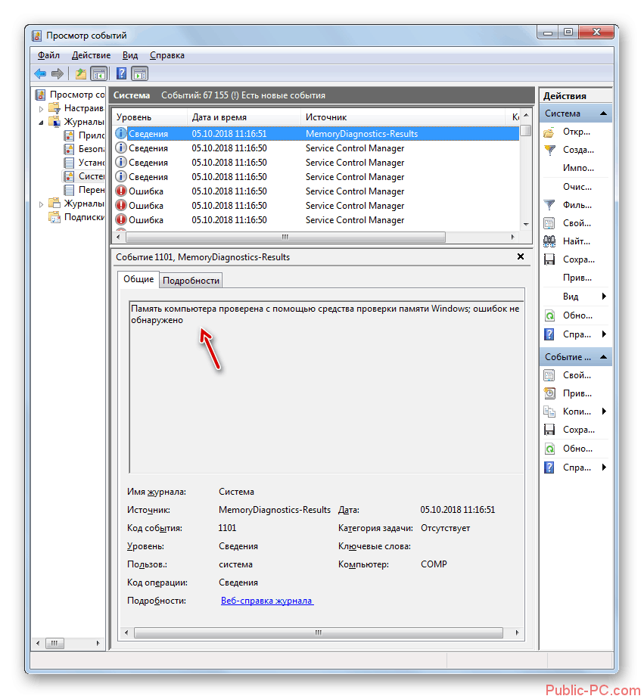This screenshot has width=644, height=699.
Task: Click the Forward arrow in the toolbar
Action: pos(57,73)
